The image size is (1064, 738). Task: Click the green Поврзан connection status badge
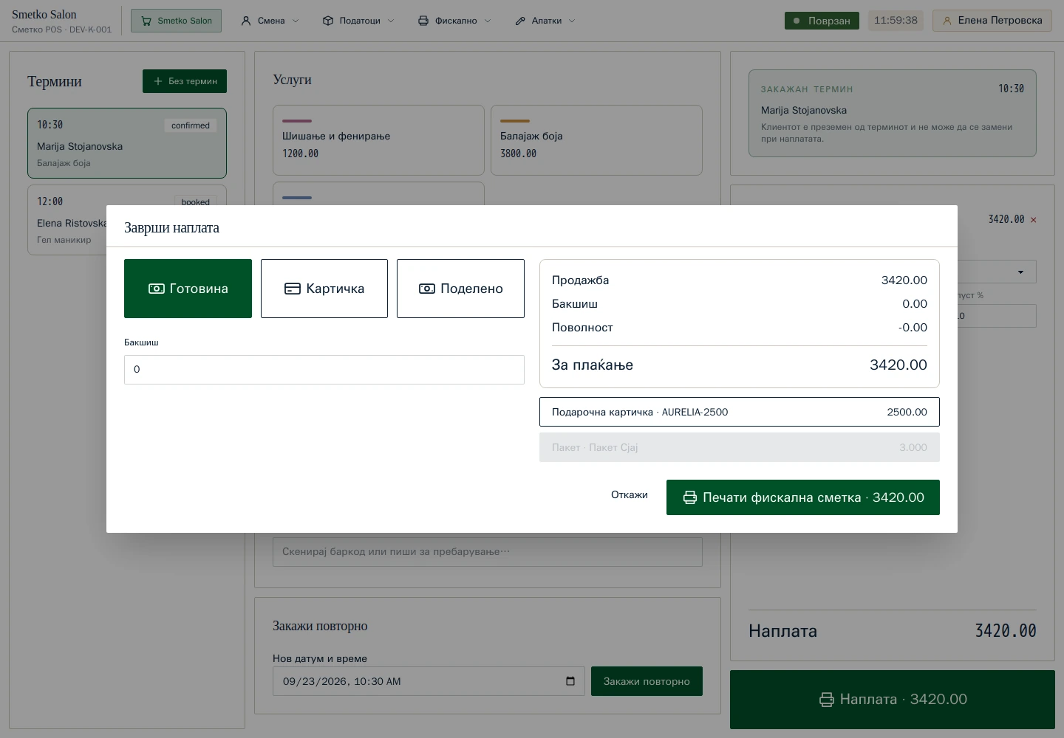pyautogui.click(x=822, y=21)
